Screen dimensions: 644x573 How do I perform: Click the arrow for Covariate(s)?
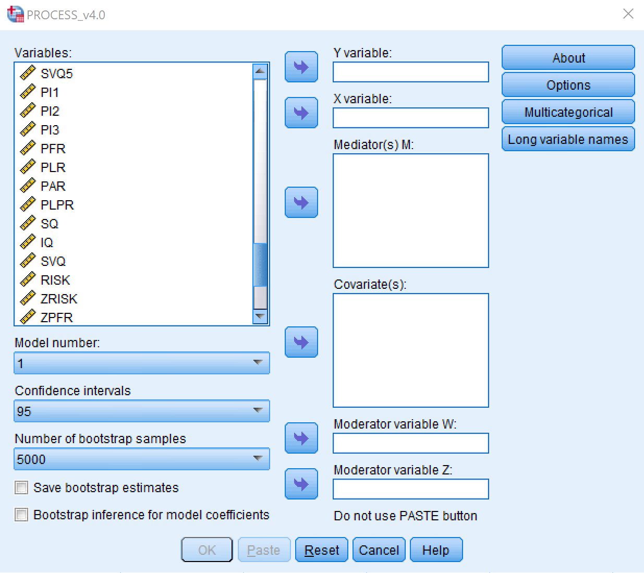[x=301, y=342]
